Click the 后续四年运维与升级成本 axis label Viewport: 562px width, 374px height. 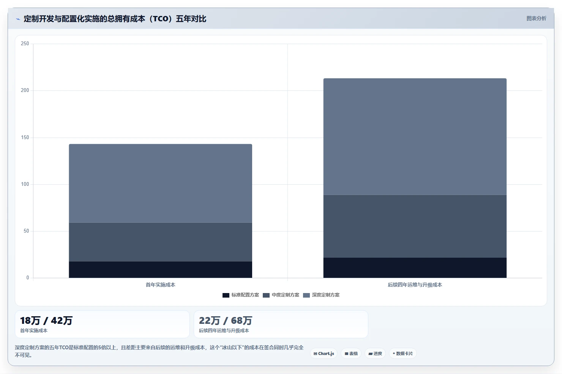pyautogui.click(x=415, y=285)
